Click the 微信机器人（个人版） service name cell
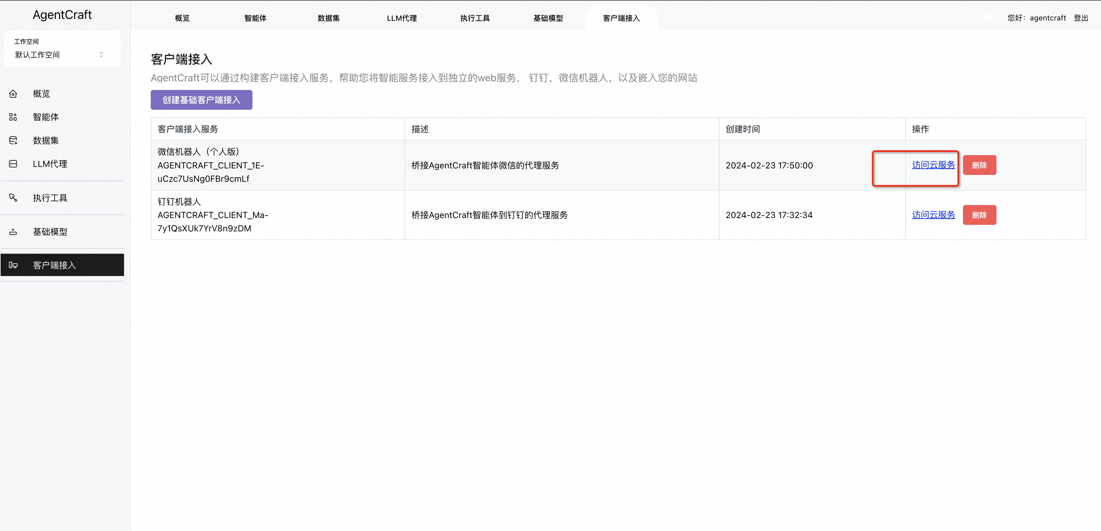Image resolution: width=1101 pixels, height=531 pixels. coord(278,165)
